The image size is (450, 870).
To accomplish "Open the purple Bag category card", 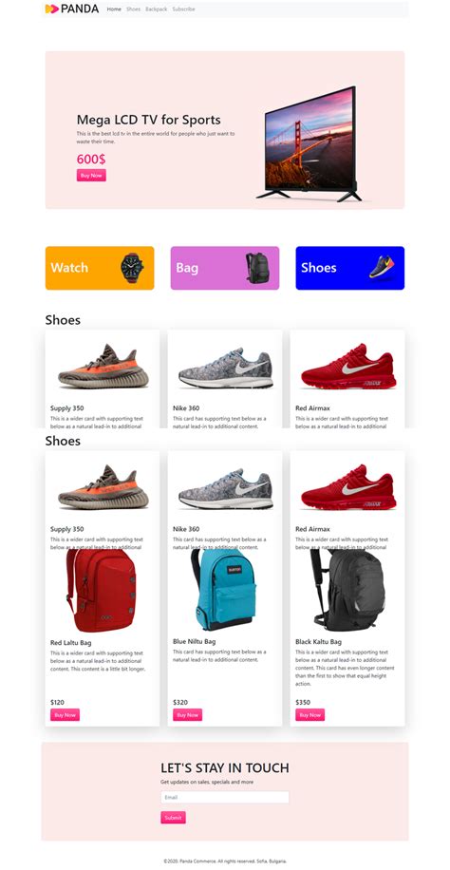I will coord(225,268).
